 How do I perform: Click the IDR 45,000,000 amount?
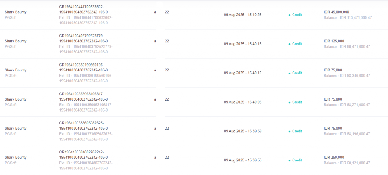point(336,12)
